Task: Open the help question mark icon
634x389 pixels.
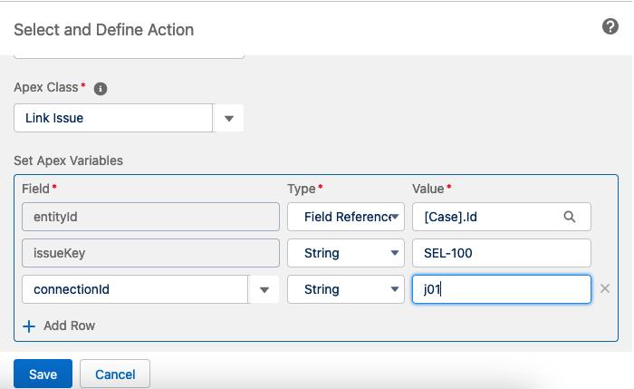Action: [x=610, y=27]
